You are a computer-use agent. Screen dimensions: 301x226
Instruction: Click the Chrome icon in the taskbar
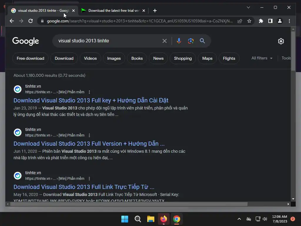177,219
